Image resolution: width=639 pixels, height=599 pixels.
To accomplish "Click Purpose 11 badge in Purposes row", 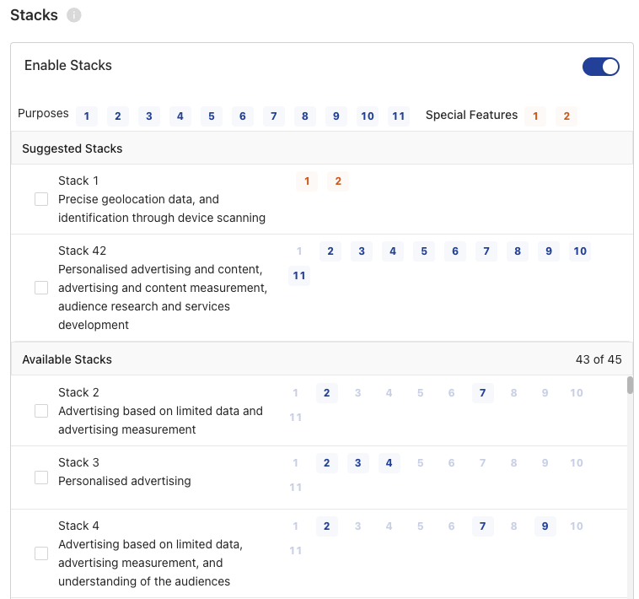I will click(399, 116).
